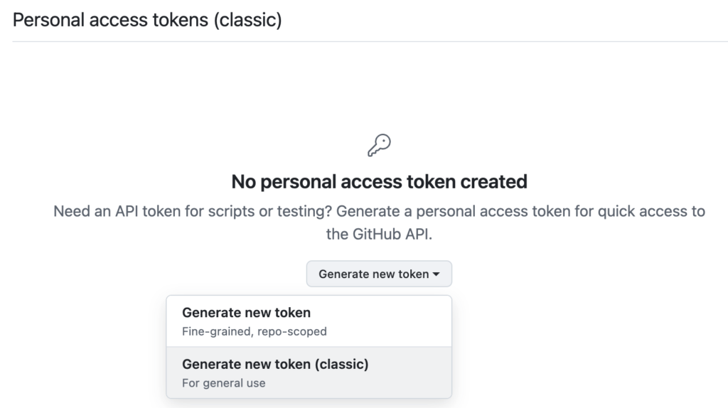Image resolution: width=728 pixels, height=408 pixels.
Task: Click the bold "Generate new token (classic)" title
Action: pyautogui.click(x=275, y=365)
